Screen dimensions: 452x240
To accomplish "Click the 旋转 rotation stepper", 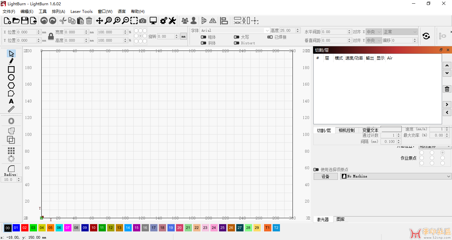I will (177, 36).
